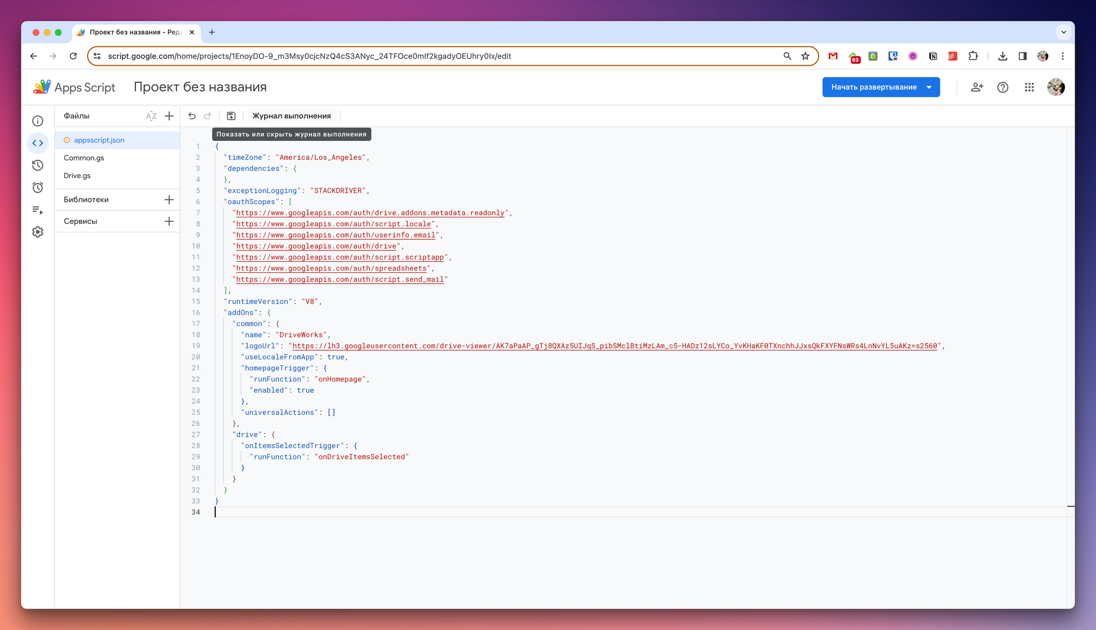Viewport: 1096px width, 630px height.
Task: Save project with the floppy disk icon
Action: 231,116
